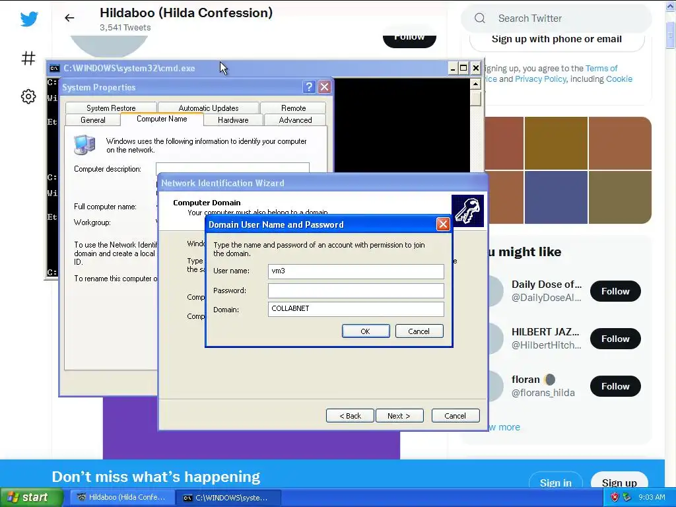Image resolution: width=676 pixels, height=507 pixels.
Task: Click the System Properties help question button
Action: coord(309,87)
